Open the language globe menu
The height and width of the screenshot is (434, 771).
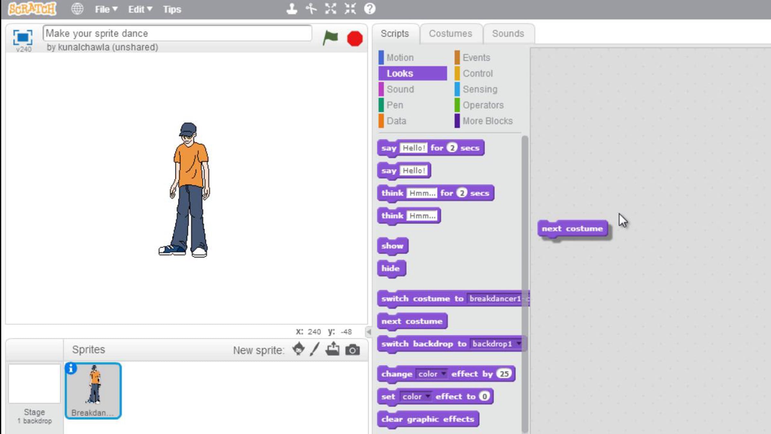(x=77, y=9)
